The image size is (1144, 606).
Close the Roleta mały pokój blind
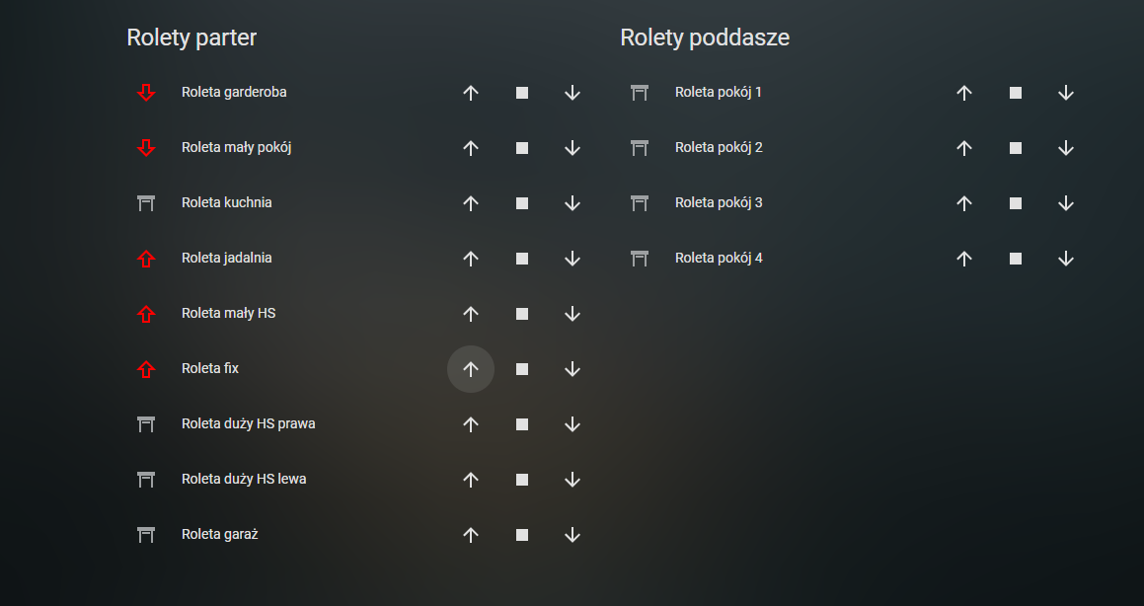572,148
